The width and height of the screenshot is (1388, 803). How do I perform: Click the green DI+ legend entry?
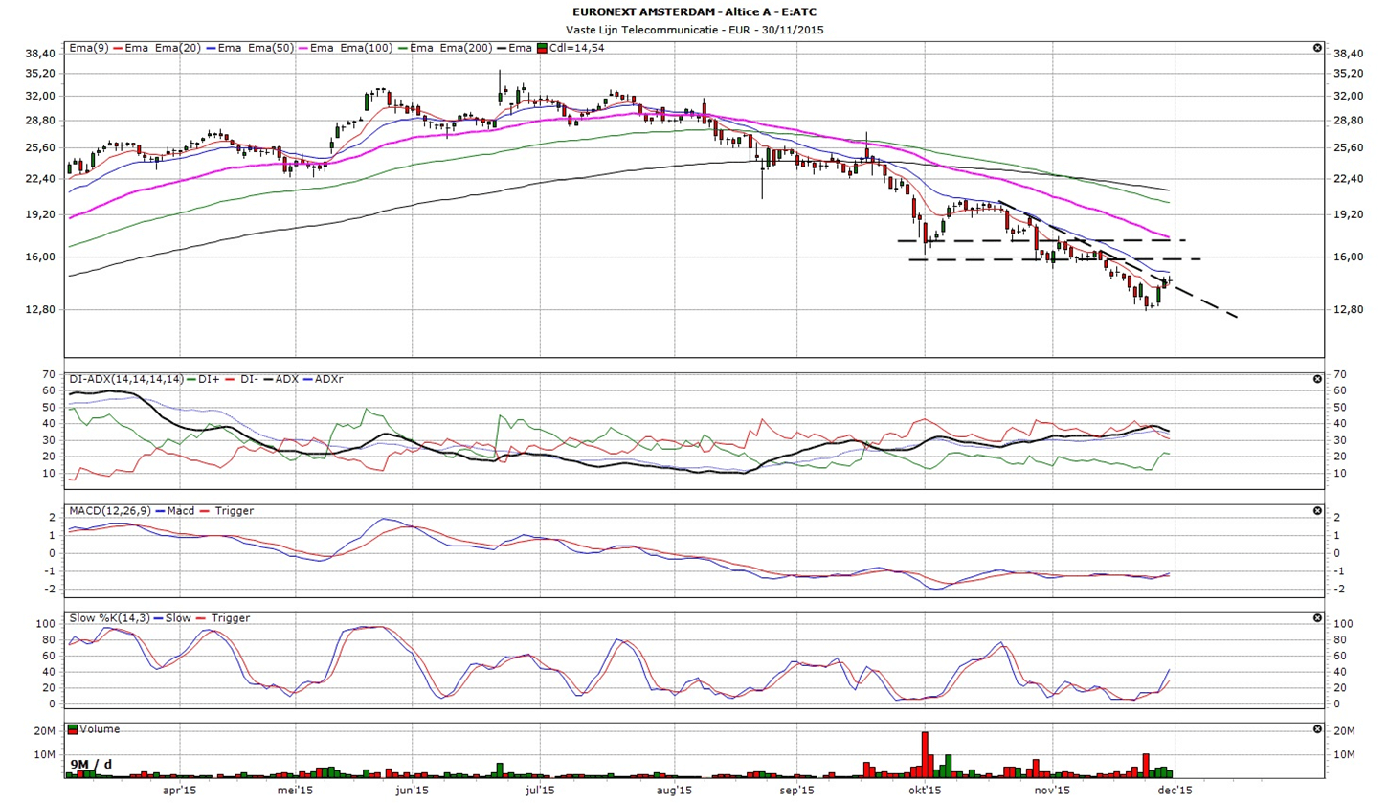pos(204,379)
